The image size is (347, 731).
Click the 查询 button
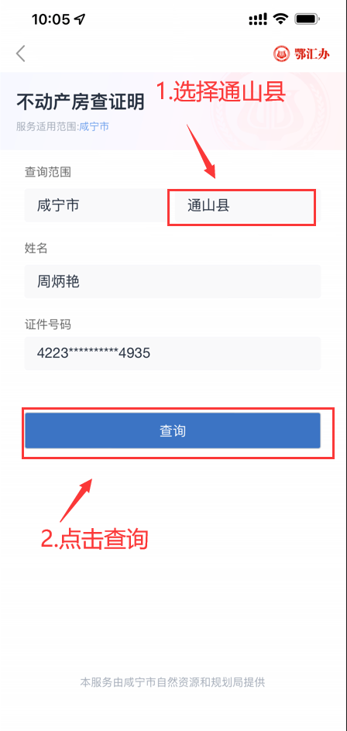coord(173,431)
